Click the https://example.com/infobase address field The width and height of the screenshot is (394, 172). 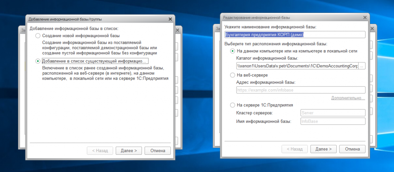tap(301, 90)
